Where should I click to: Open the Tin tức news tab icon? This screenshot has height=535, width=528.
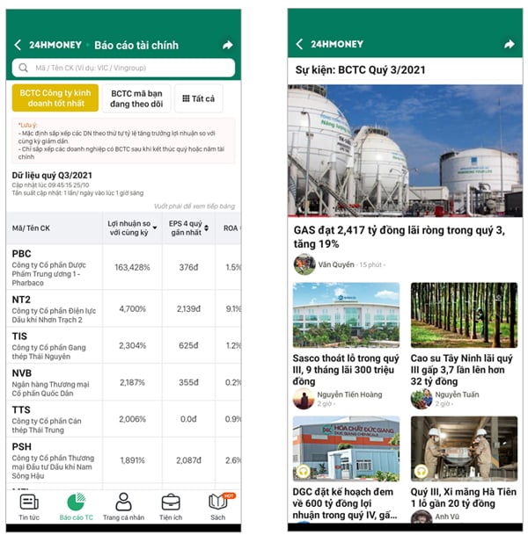pos(29,502)
